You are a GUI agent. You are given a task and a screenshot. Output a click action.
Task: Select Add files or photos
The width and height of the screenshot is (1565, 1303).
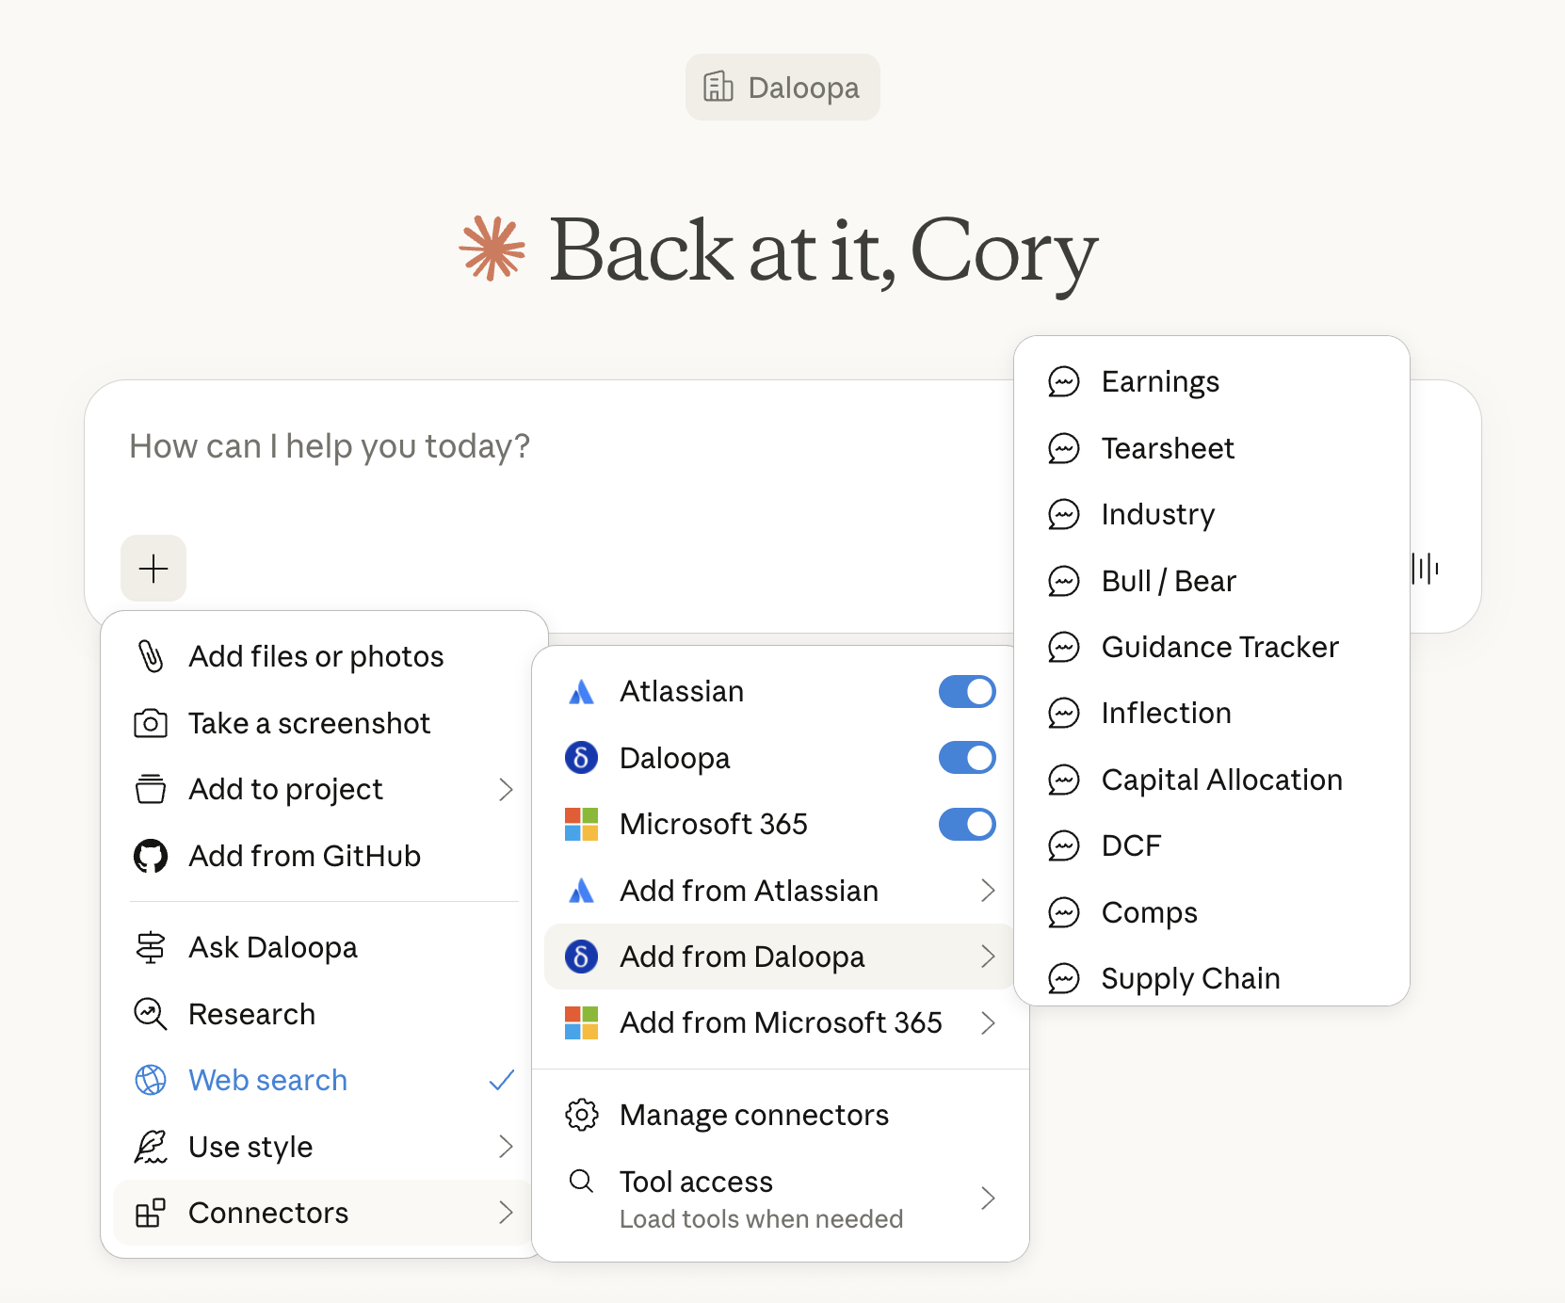click(x=324, y=656)
